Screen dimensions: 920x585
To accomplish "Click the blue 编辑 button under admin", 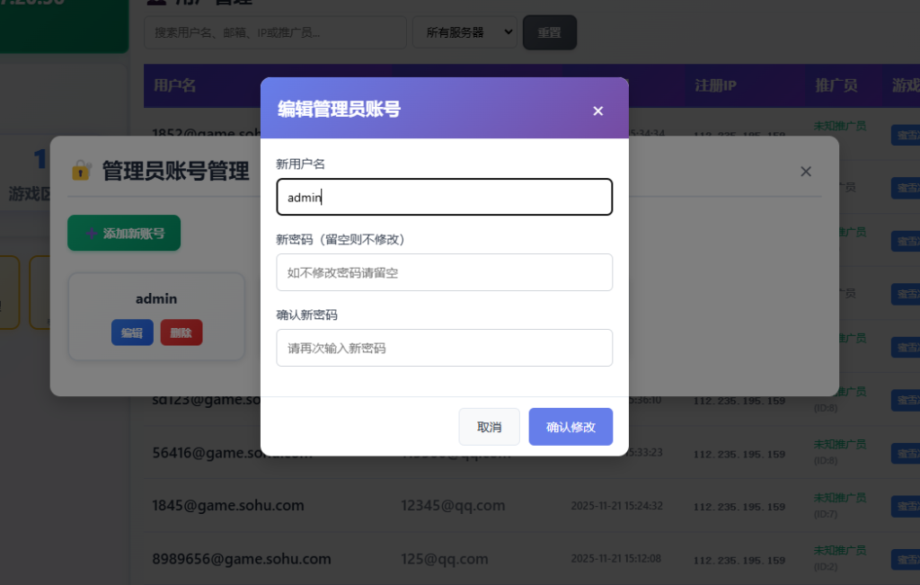I will coord(132,332).
